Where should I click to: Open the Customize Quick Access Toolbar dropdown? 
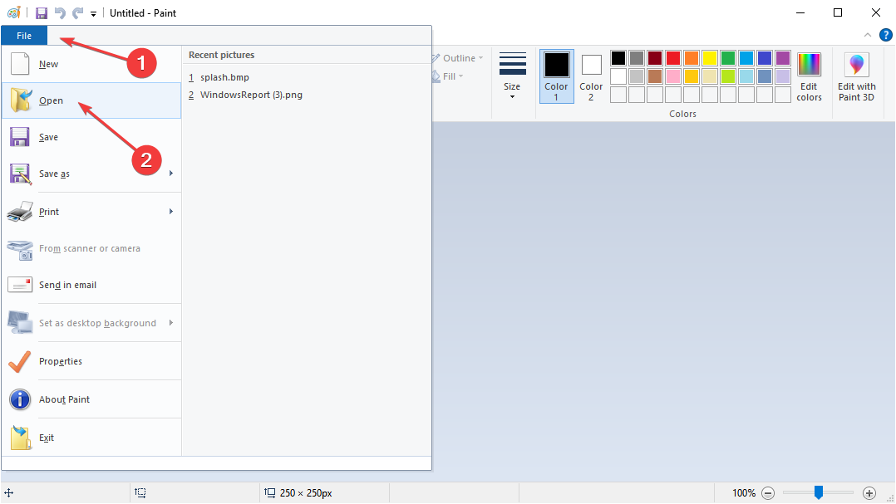(x=93, y=13)
